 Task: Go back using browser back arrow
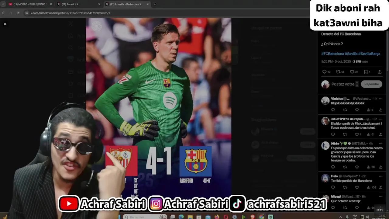3,13
